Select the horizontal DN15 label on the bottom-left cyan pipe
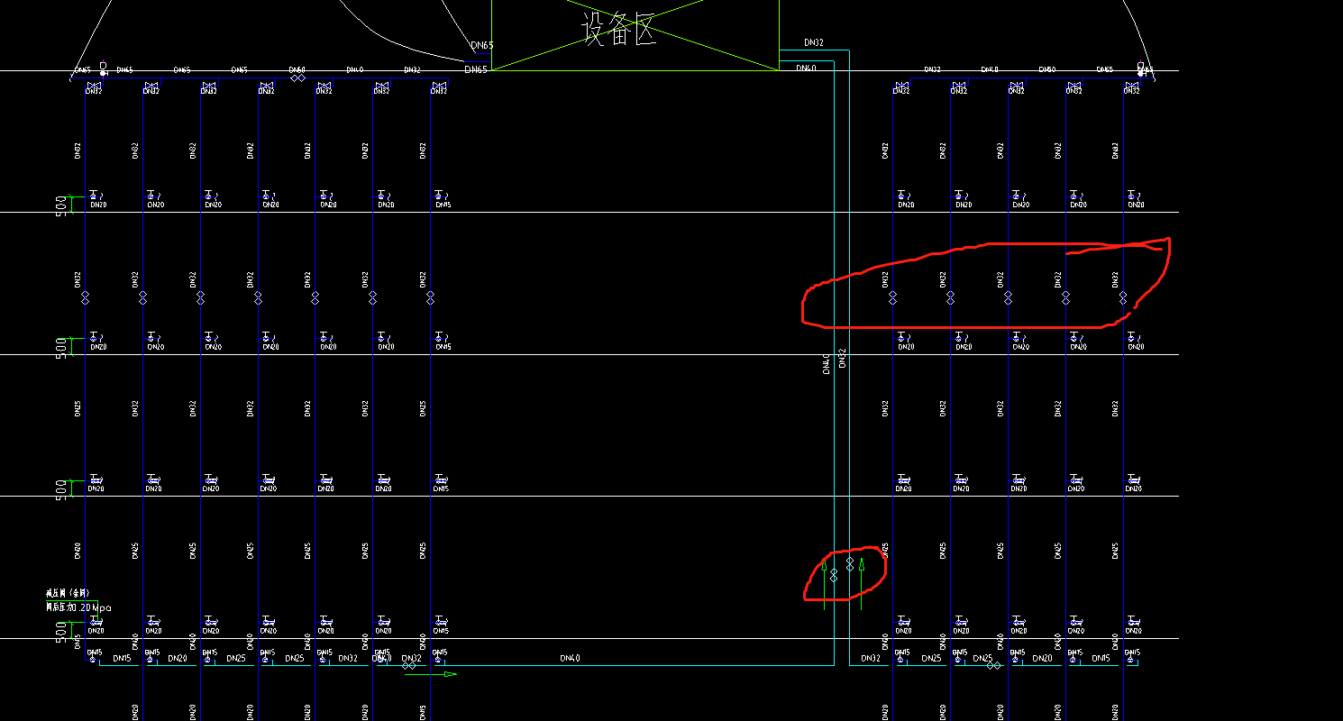 pyautogui.click(x=122, y=658)
